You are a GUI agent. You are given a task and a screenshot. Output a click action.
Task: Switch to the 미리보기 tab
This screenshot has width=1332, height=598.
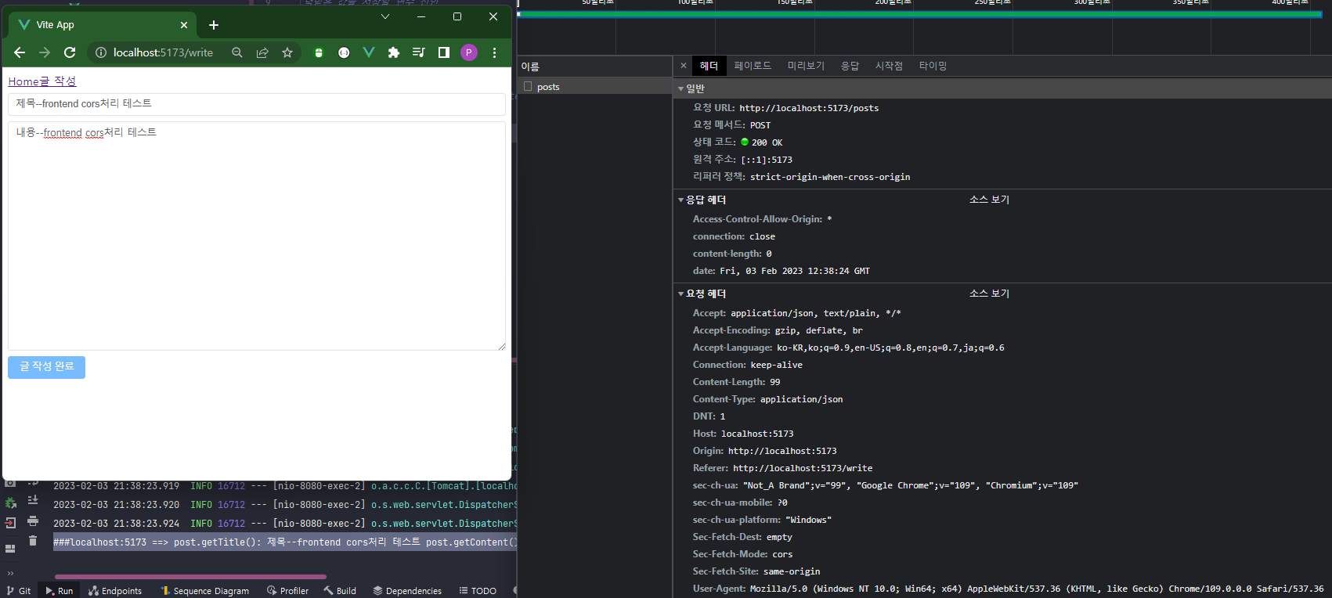pos(806,66)
